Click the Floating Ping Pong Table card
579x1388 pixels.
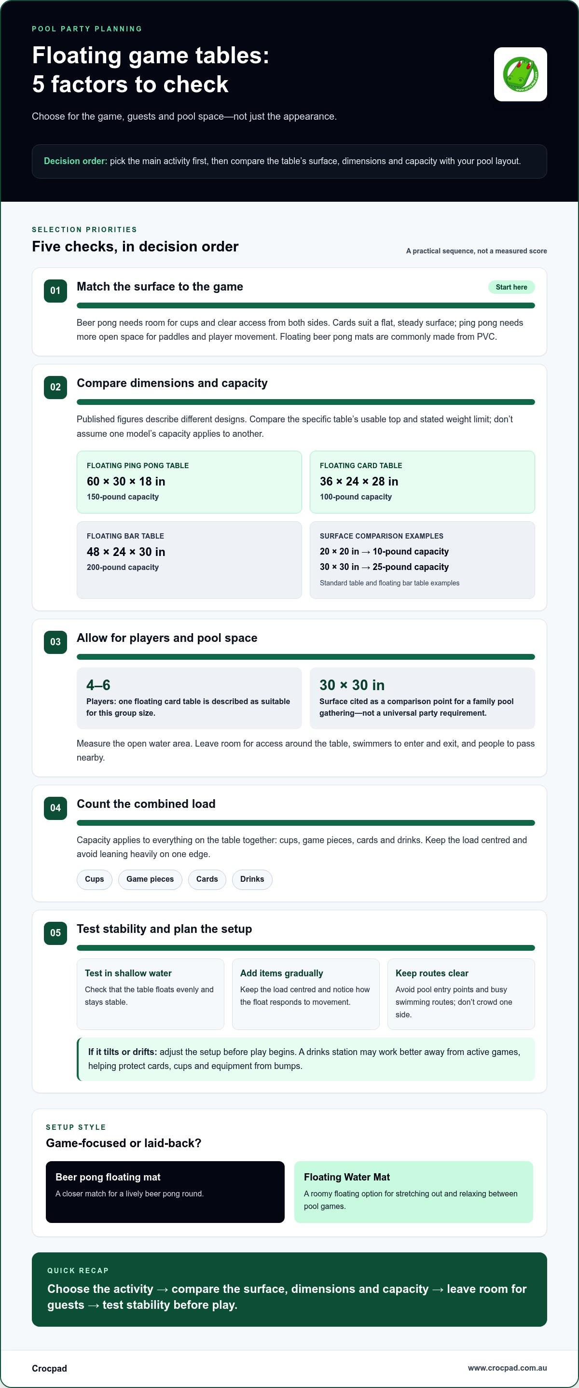189,482
